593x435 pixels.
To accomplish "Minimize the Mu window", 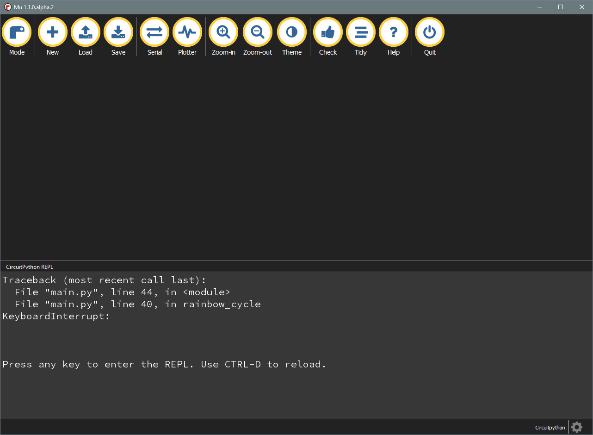I will (539, 7).
